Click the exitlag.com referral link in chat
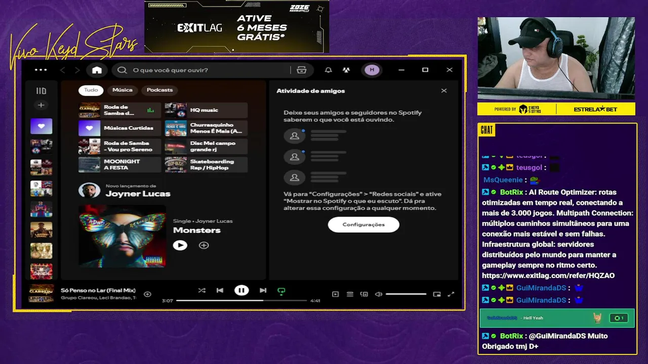The image size is (648, 364). point(548,276)
